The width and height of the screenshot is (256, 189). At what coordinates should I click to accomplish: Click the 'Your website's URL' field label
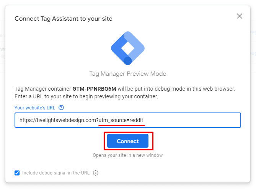click(x=35, y=108)
